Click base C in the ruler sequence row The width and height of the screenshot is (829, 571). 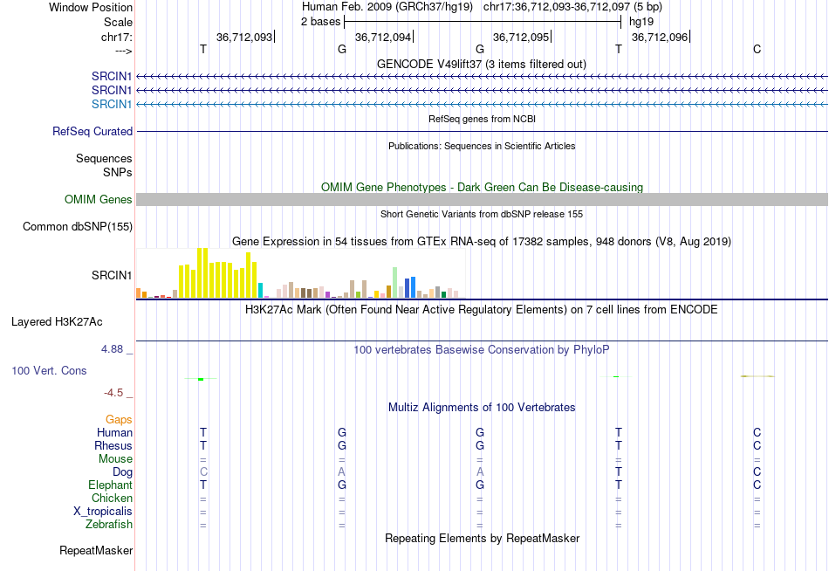click(757, 49)
